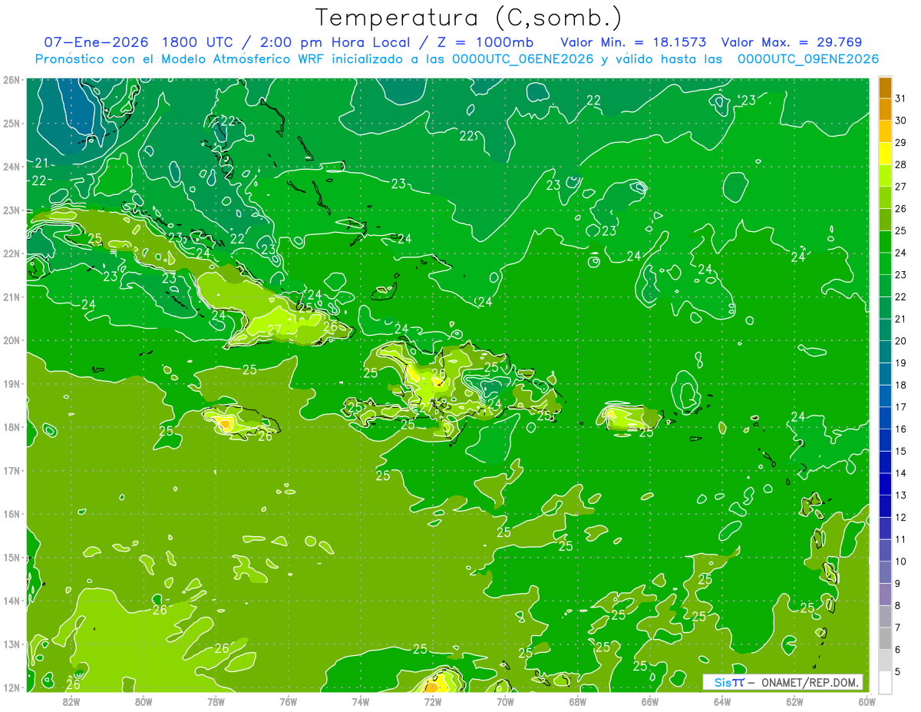
Task: Select the white legend swatch below 5
Action: tap(885, 682)
